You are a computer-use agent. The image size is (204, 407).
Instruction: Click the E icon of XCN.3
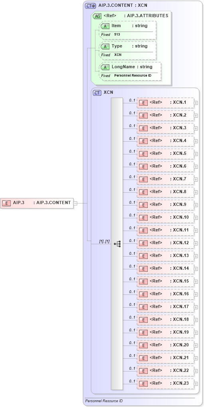coord(144,128)
